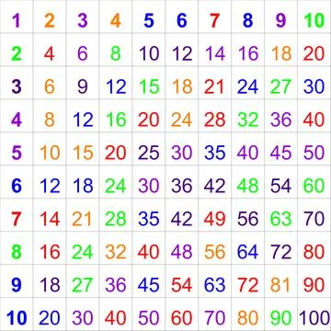The width and height of the screenshot is (331, 331).
Task: Click the black 25 cell
Action: [x=149, y=153]
